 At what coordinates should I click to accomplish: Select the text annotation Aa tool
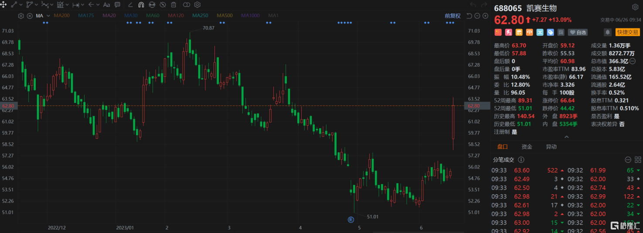[x=106, y=5]
